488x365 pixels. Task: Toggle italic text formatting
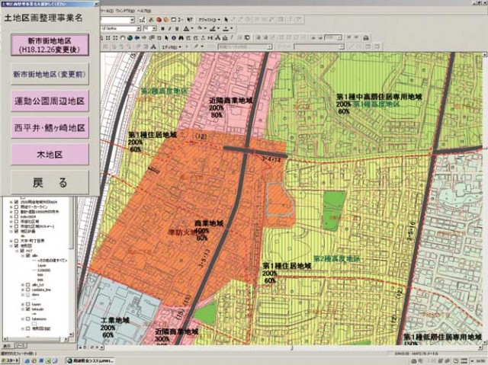(x=170, y=29)
